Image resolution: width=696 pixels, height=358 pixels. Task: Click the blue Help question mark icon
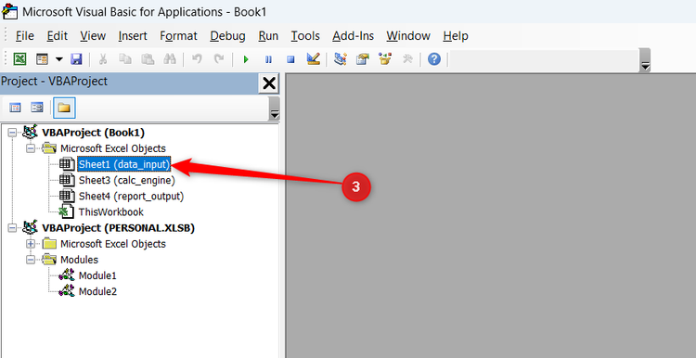pos(434,59)
